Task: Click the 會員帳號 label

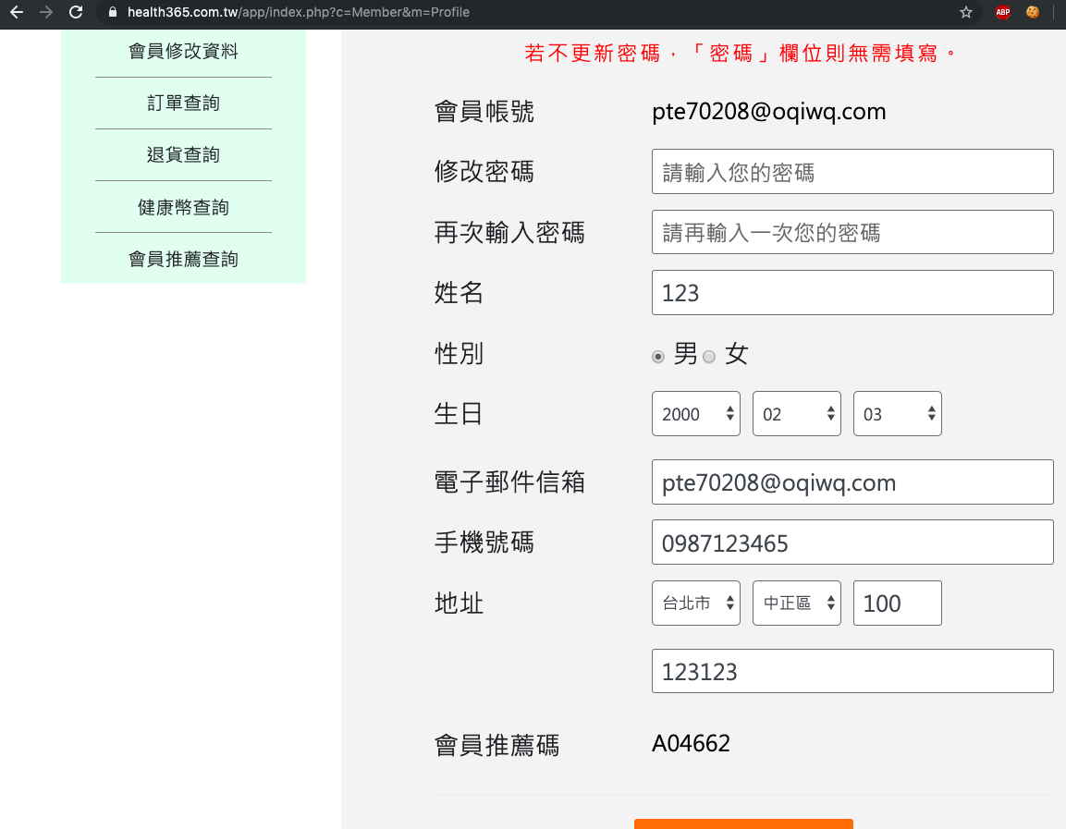Action: pyautogui.click(x=484, y=112)
